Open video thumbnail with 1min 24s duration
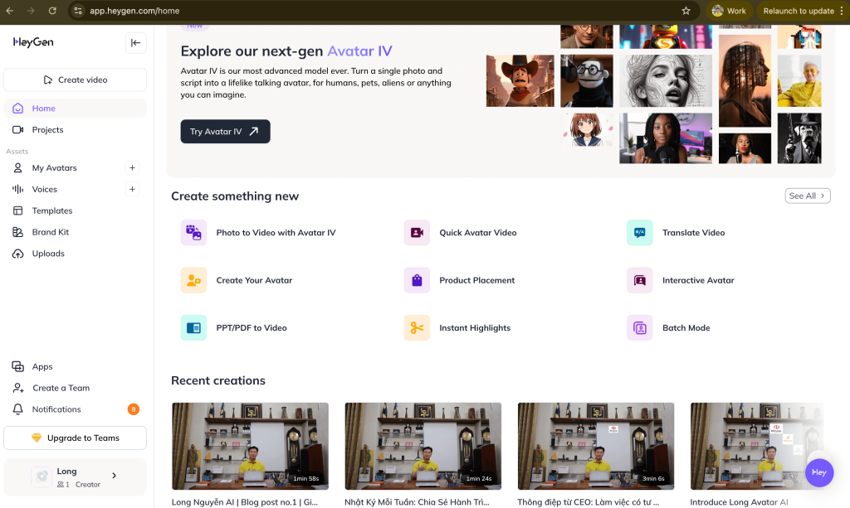 (x=423, y=446)
